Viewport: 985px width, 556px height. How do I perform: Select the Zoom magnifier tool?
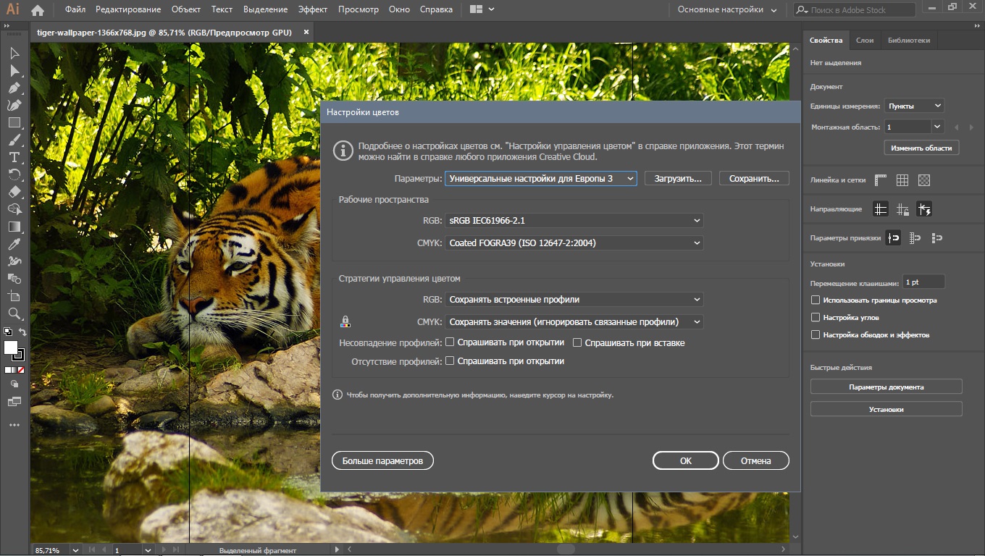[14, 313]
